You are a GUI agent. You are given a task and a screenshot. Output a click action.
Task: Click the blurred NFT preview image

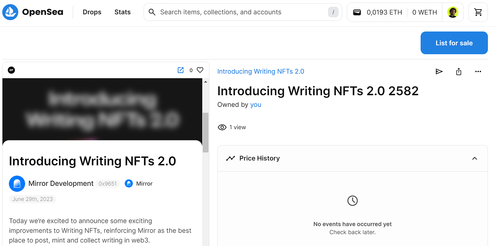click(x=102, y=109)
